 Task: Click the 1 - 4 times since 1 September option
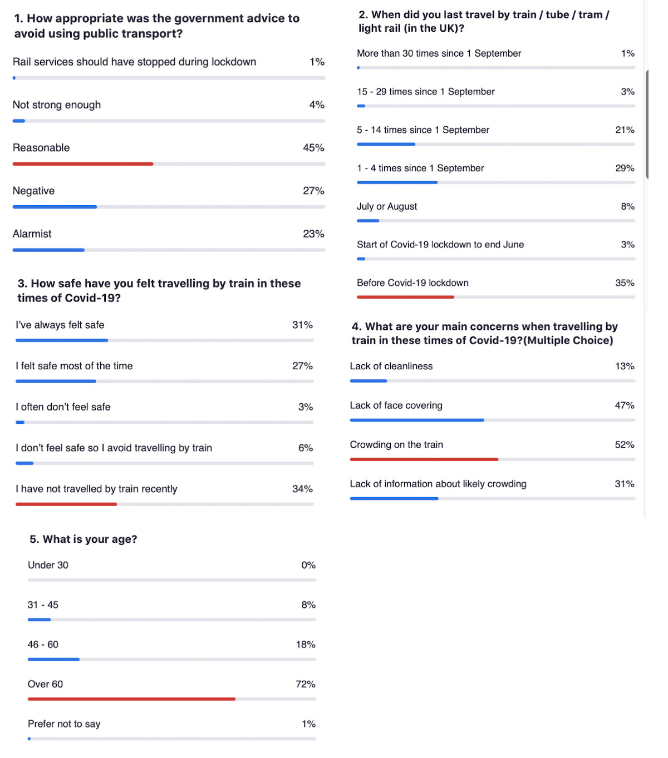point(420,169)
